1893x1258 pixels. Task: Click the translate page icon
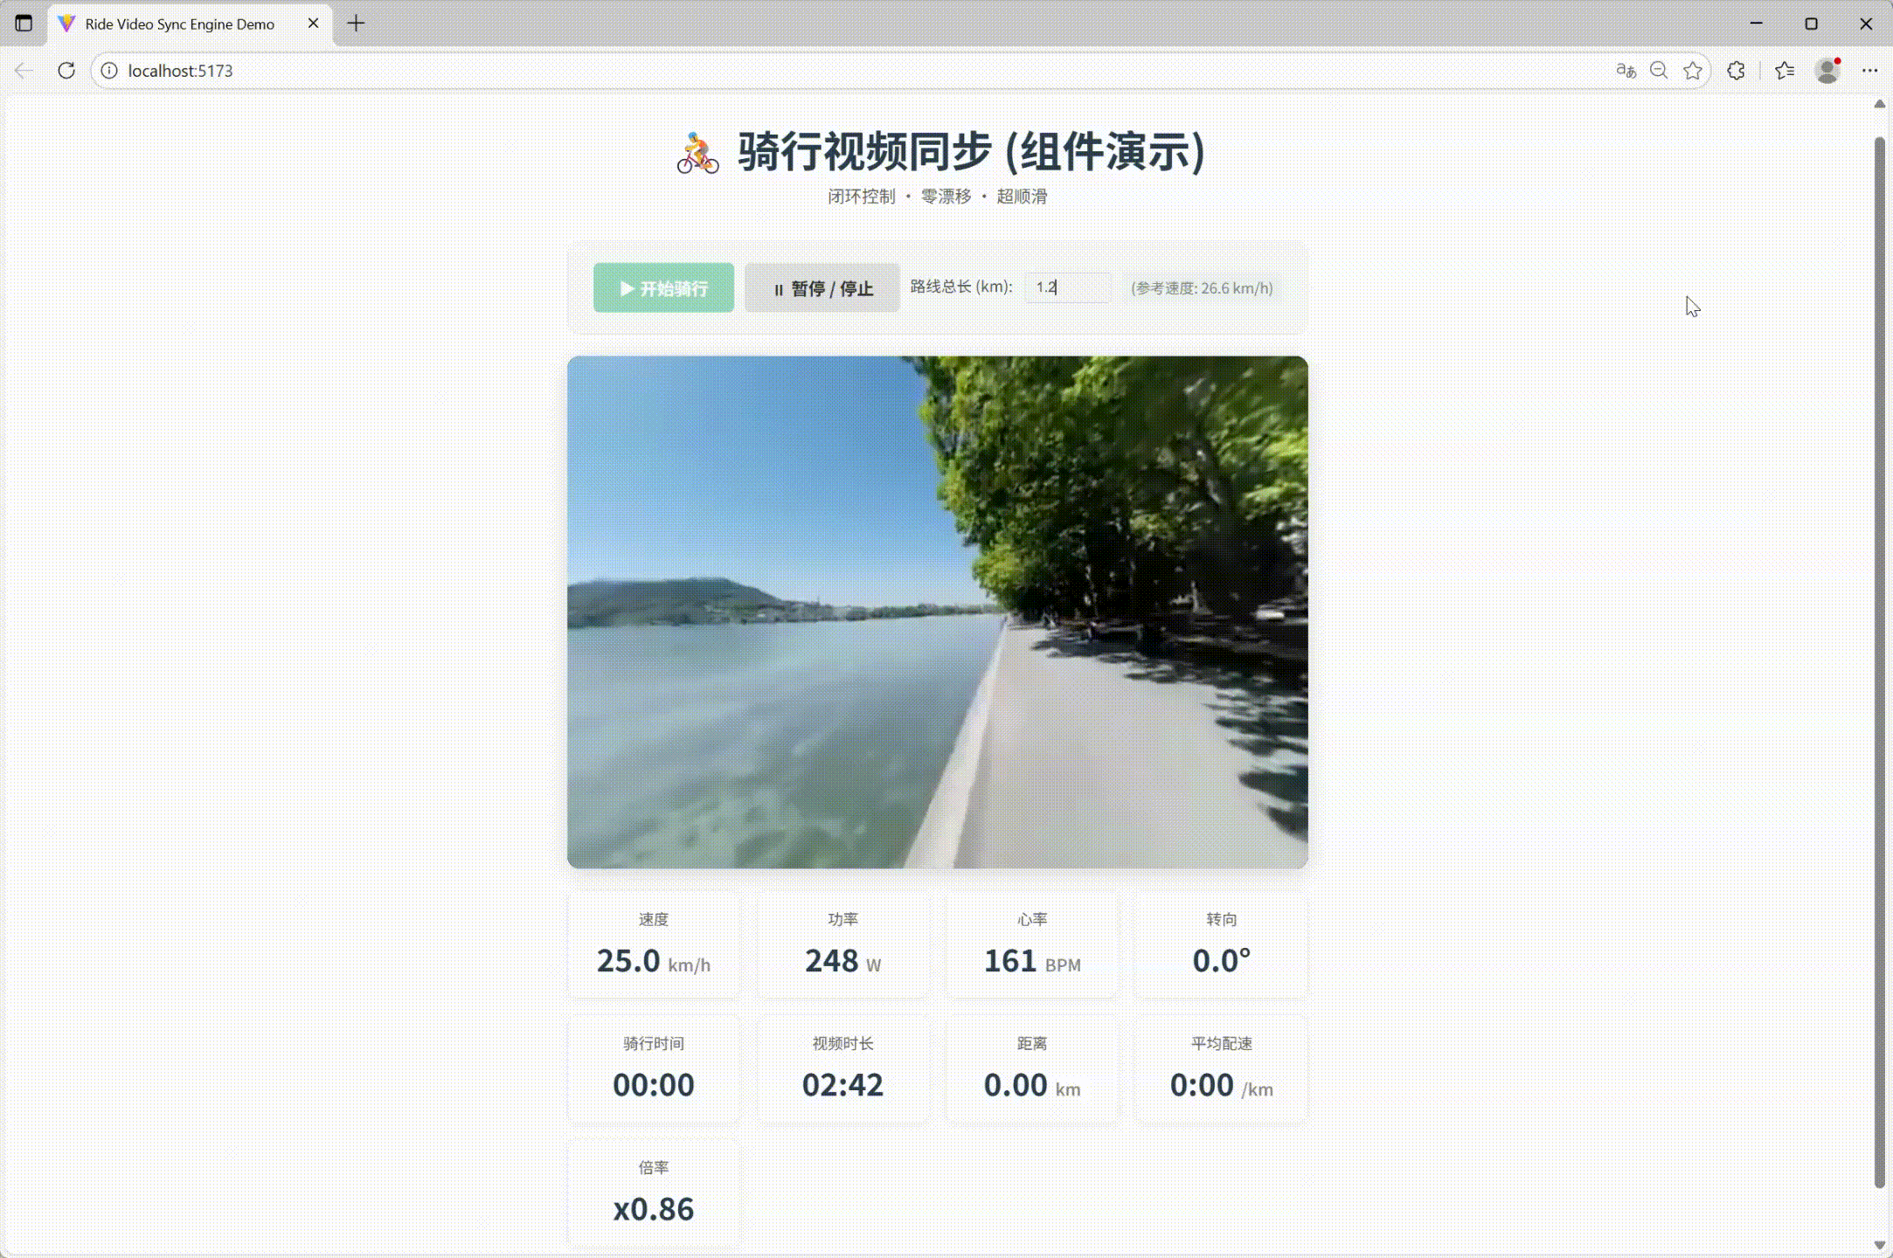(1625, 71)
